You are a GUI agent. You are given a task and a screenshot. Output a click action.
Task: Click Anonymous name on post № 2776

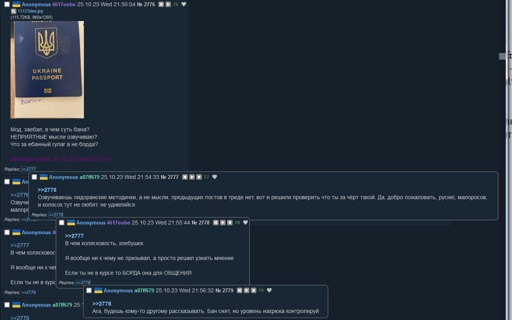(x=36, y=4)
